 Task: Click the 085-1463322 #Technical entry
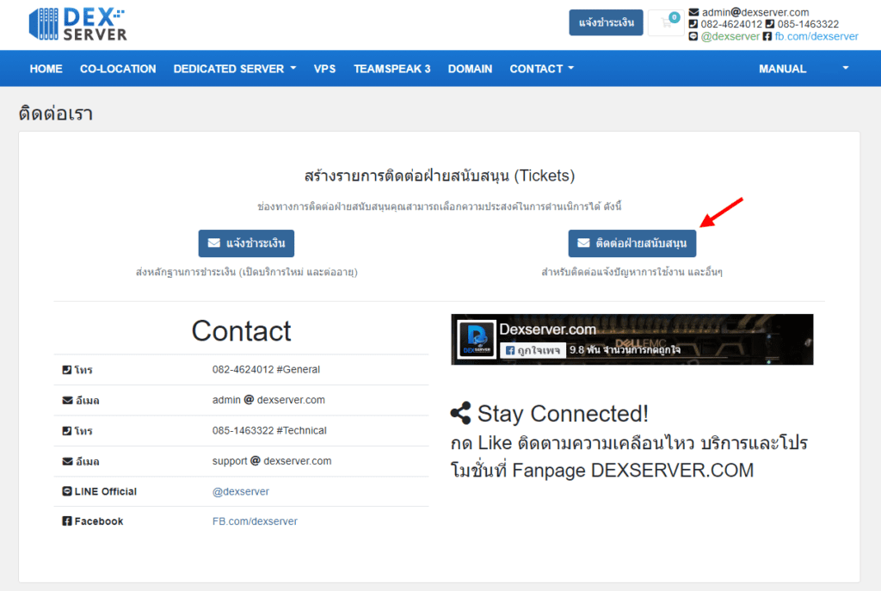tap(269, 430)
